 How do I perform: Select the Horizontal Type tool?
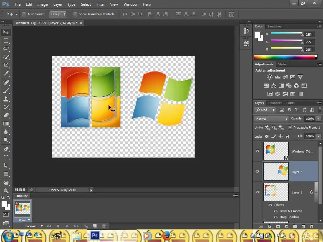(x=6, y=157)
